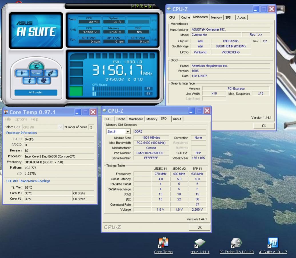Screen dimensions: 296x258
Task: Click the ASUS AI Suite logo panel
Action: (x=36, y=31)
